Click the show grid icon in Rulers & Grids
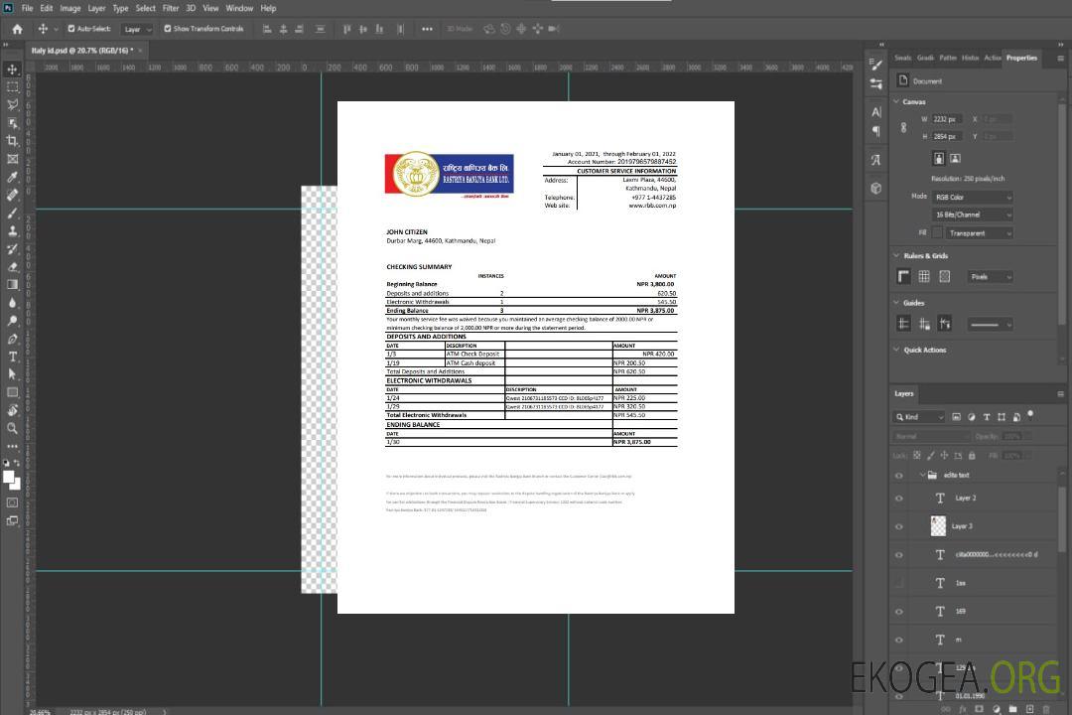Viewport: 1072px width, 715px height. point(924,277)
